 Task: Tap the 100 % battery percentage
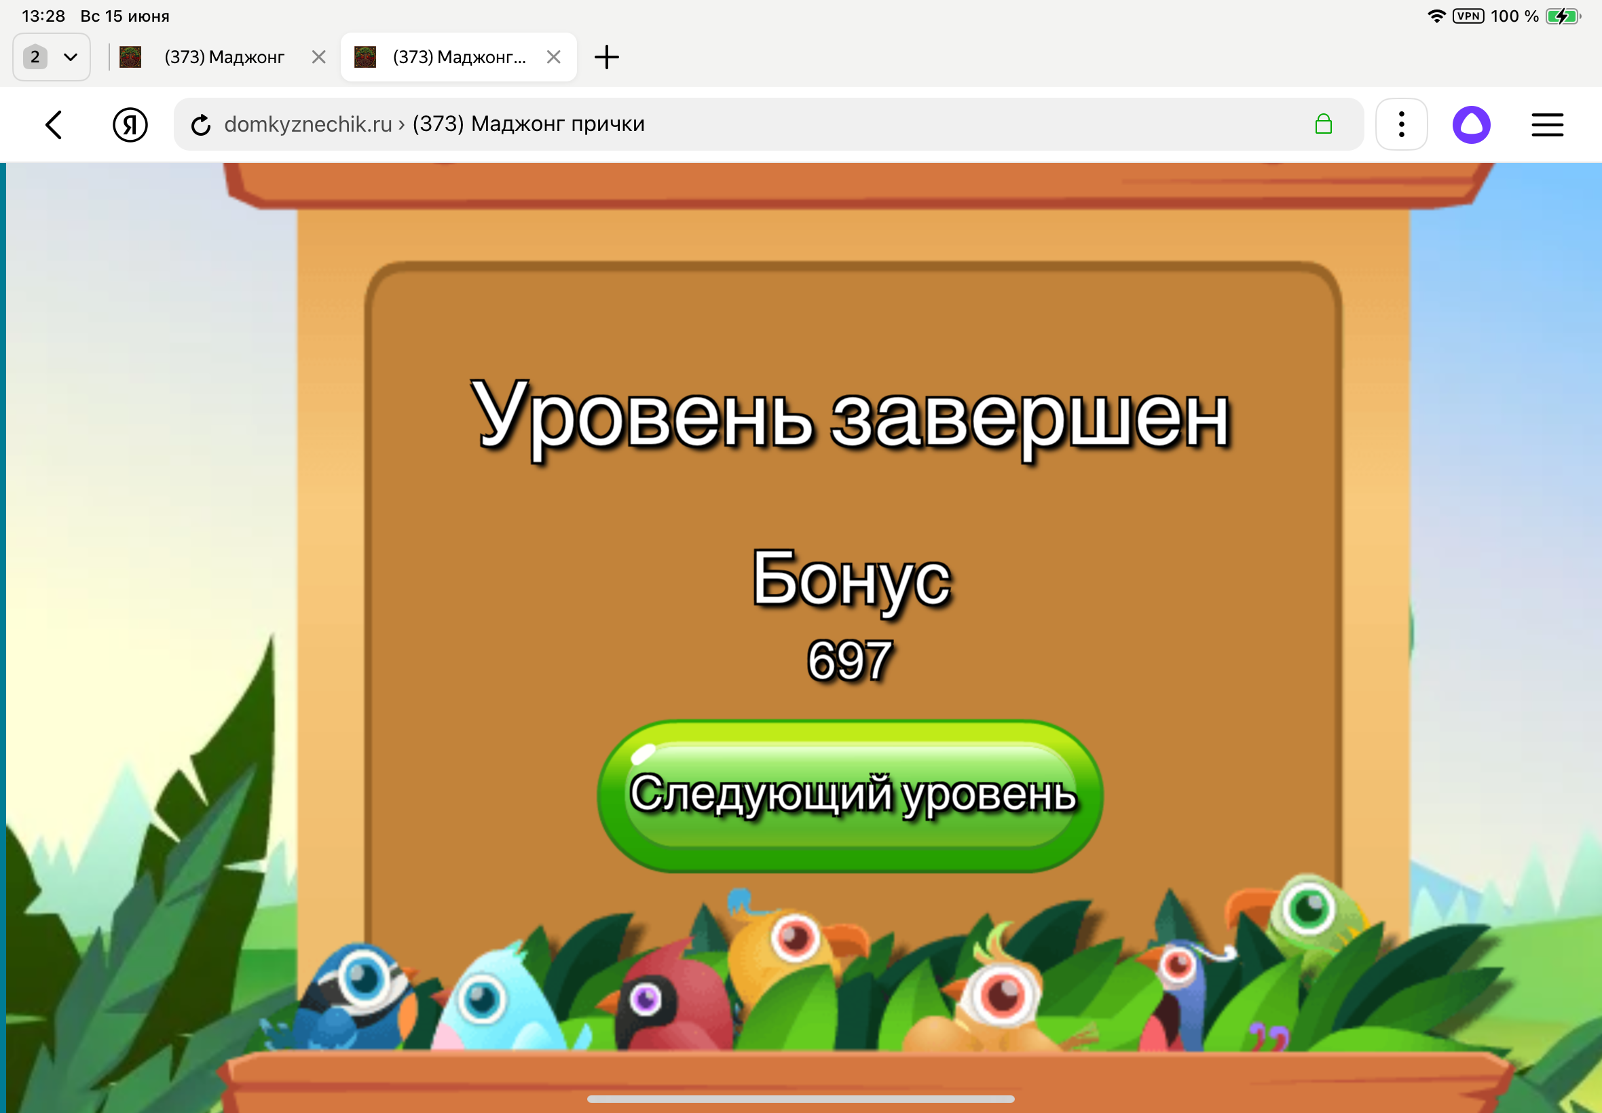point(1514,16)
